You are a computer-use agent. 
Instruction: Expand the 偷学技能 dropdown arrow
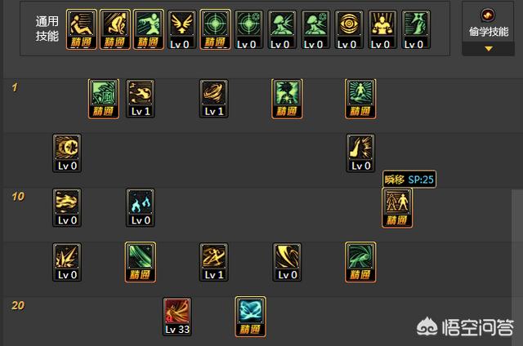tap(489, 49)
